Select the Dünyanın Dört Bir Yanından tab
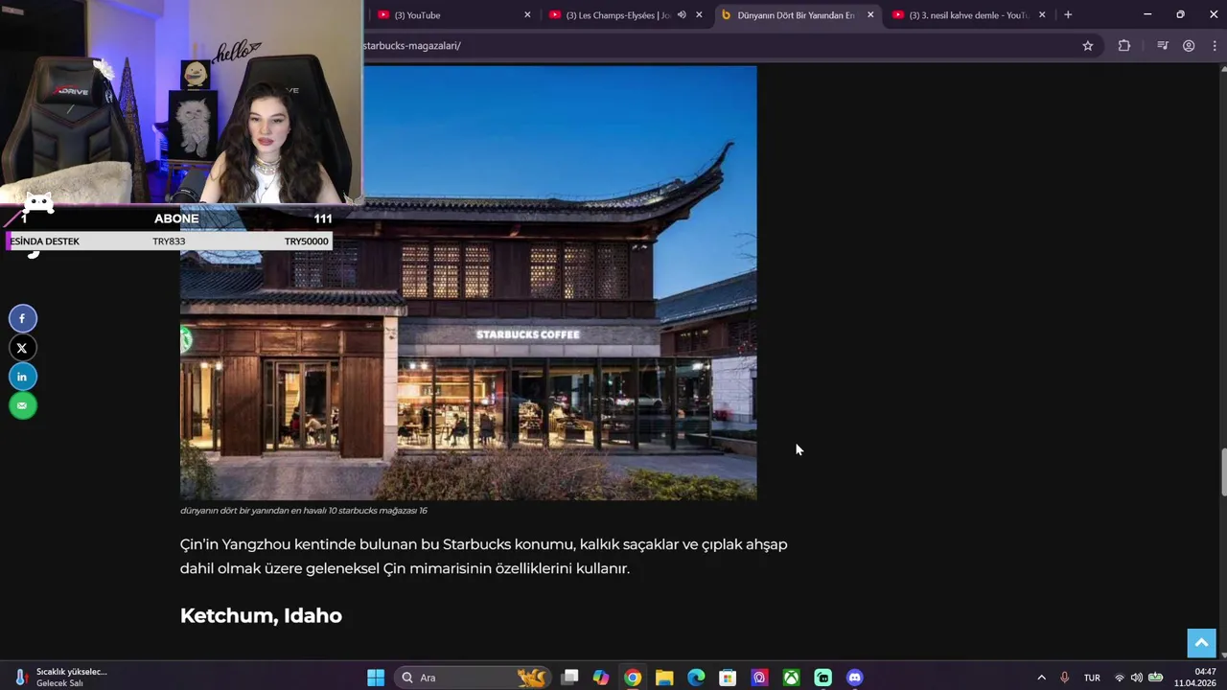Screen dimensions: 1227x690 [x=796, y=15]
